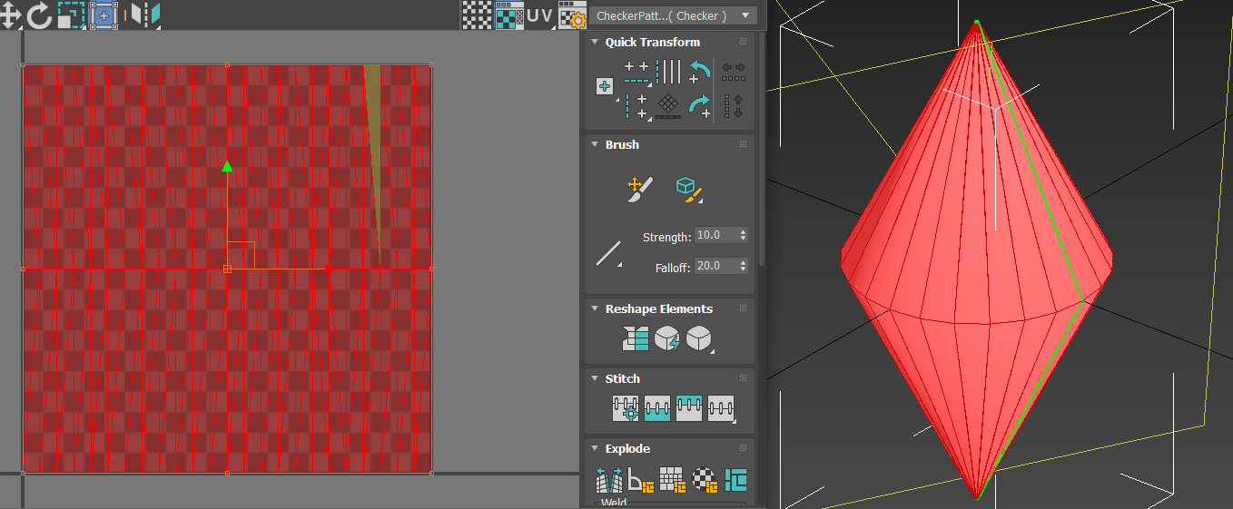The image size is (1233, 509).
Task: Click the Strength value field
Action: 716,235
